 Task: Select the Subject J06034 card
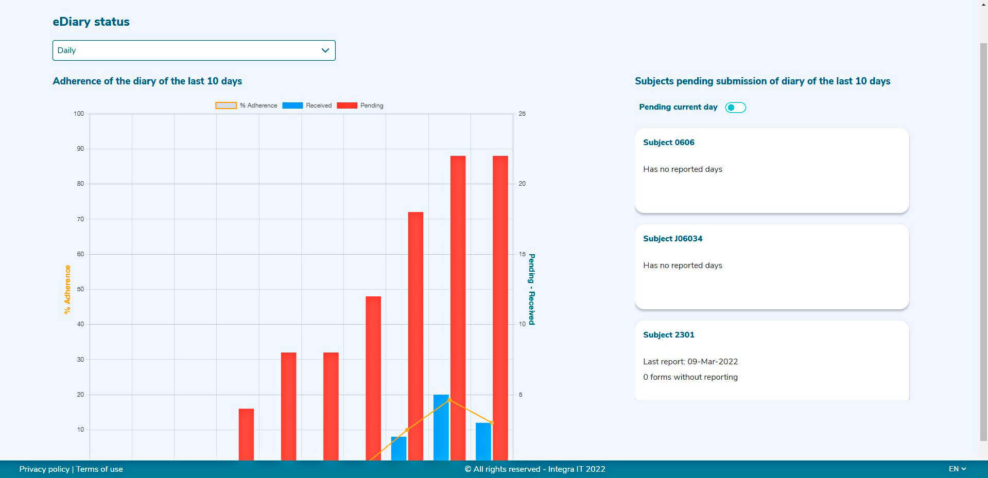(x=771, y=267)
